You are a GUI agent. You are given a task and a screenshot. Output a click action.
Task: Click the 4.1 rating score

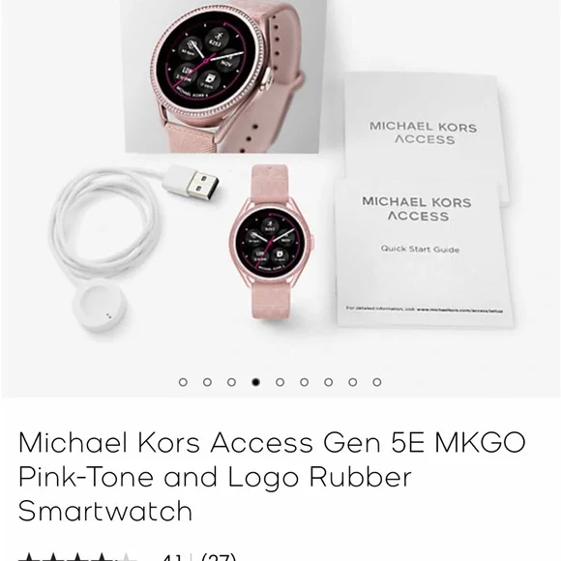pyautogui.click(x=173, y=557)
